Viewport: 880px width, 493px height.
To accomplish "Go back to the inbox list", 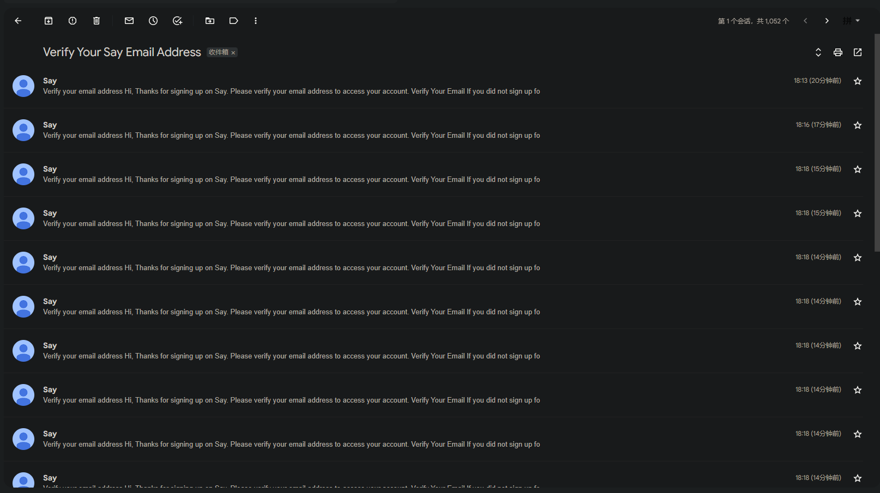I will pos(18,21).
